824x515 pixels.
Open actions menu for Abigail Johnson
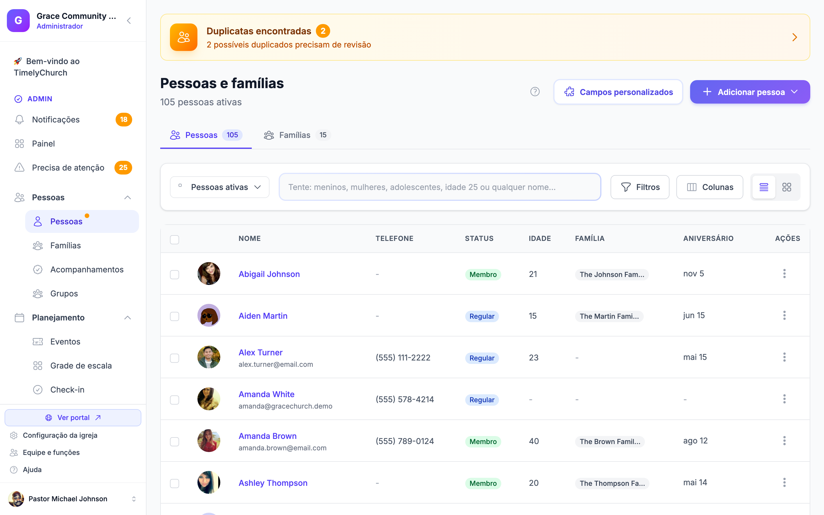tap(784, 274)
